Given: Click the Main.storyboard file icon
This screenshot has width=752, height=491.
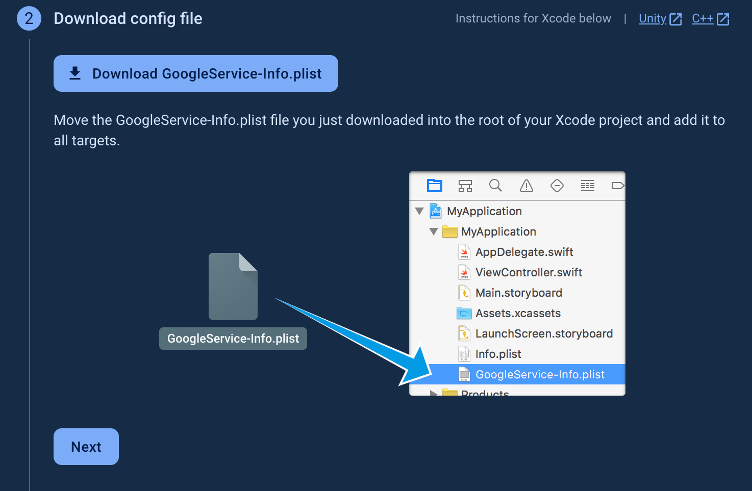Looking at the screenshot, I should pyautogui.click(x=464, y=293).
